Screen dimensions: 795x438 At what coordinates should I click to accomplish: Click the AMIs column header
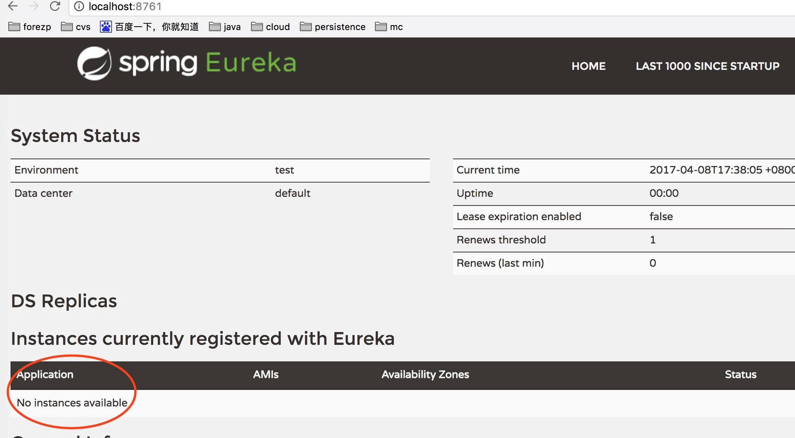tap(266, 375)
